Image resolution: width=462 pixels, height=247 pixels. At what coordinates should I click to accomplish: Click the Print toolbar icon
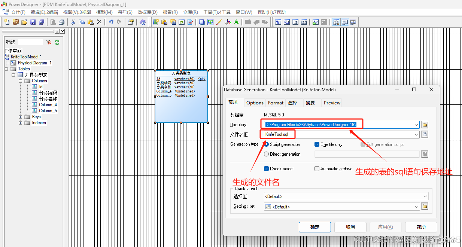(x=62, y=22)
